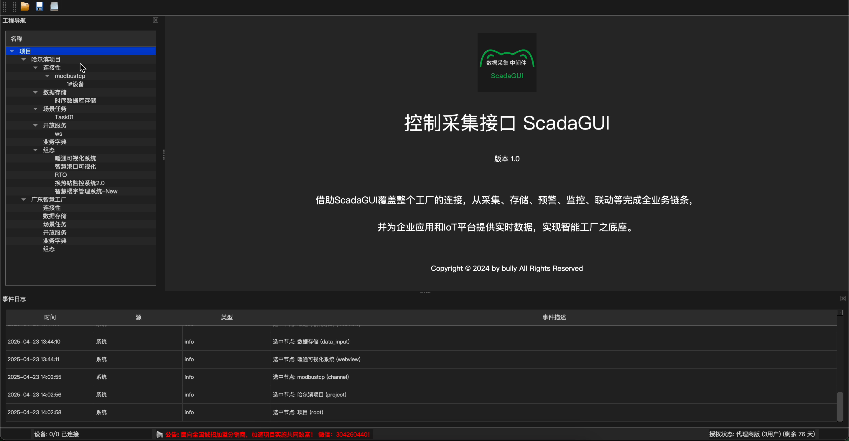This screenshot has height=441, width=849.
Task: Click the open folder toolbar icon
Action: [x=25, y=6]
